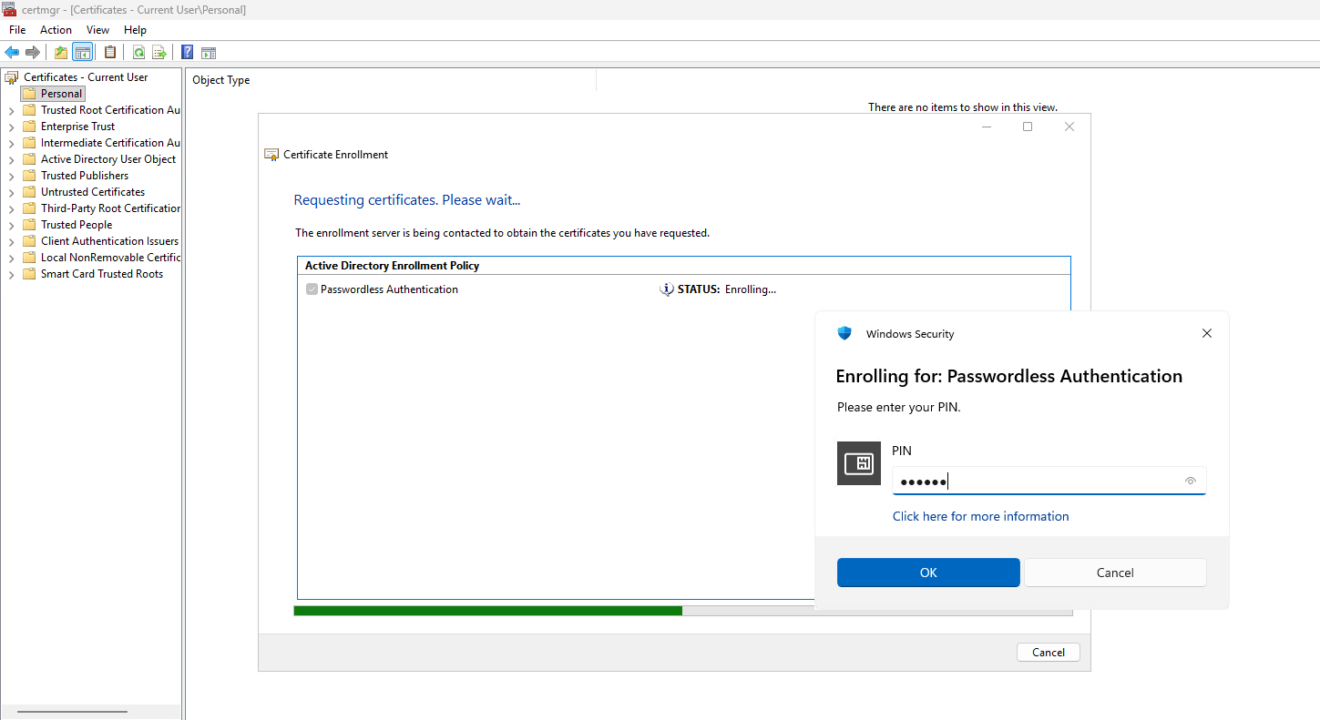Toggle Show/Hide Console Tree icon

(x=83, y=52)
